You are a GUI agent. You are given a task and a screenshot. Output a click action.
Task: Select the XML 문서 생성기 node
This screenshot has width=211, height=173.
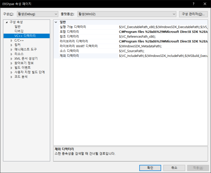point(25,58)
